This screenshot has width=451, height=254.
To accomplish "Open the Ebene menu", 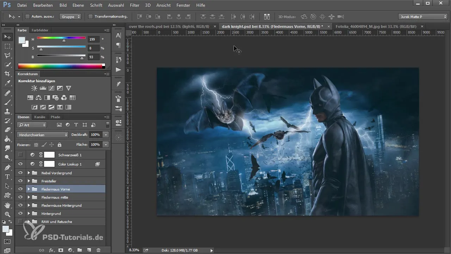I will (x=79, y=5).
